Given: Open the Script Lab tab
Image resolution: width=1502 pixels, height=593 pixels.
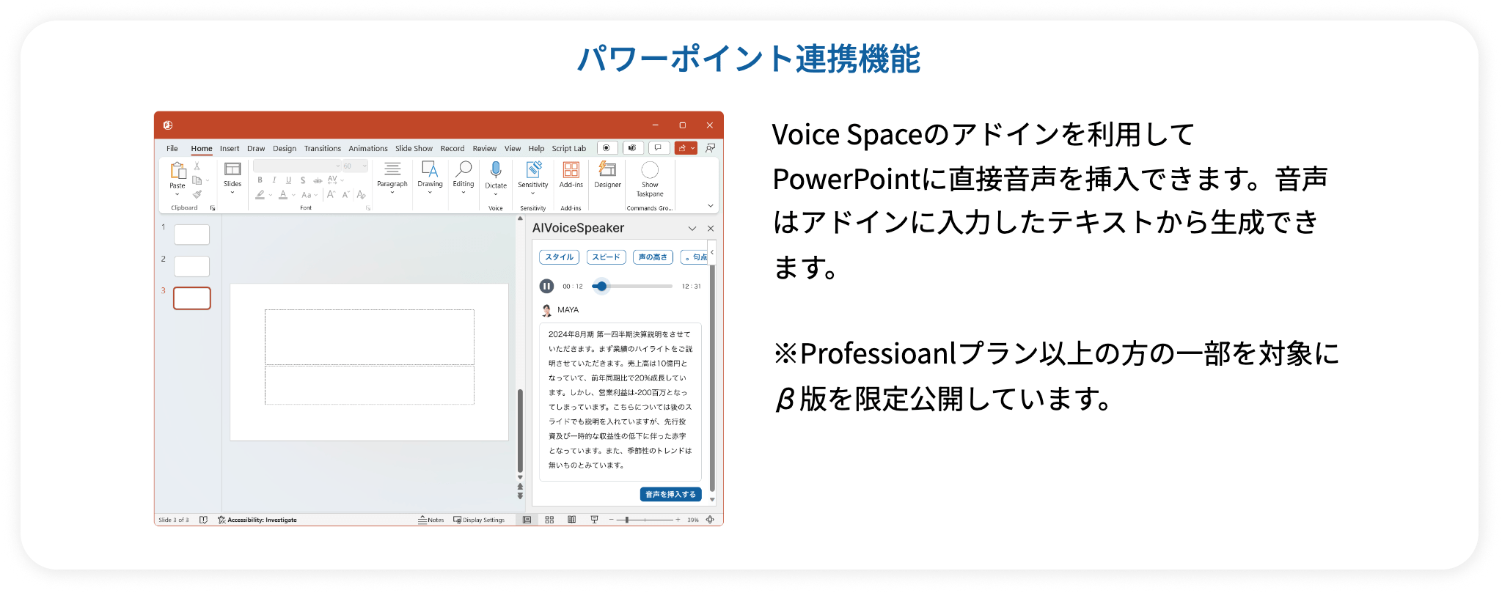Looking at the screenshot, I should 569,148.
